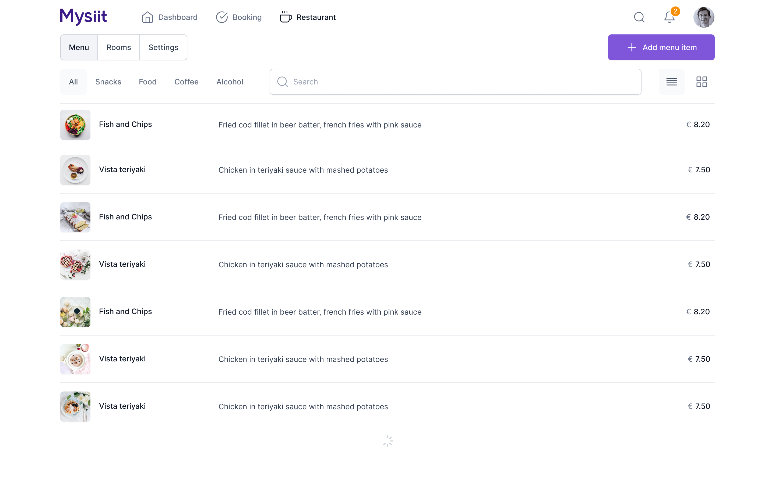Open the Rooms tab
This screenshot has width=775, height=484.
click(118, 47)
